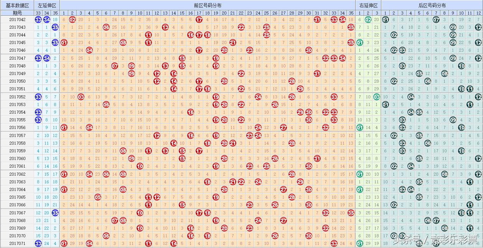Click draw number 2017057

pyautogui.click(x=17, y=135)
